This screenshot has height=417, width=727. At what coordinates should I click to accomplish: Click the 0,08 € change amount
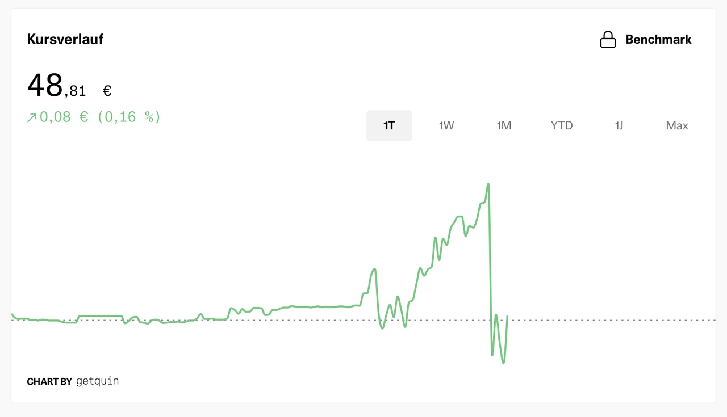coord(64,117)
